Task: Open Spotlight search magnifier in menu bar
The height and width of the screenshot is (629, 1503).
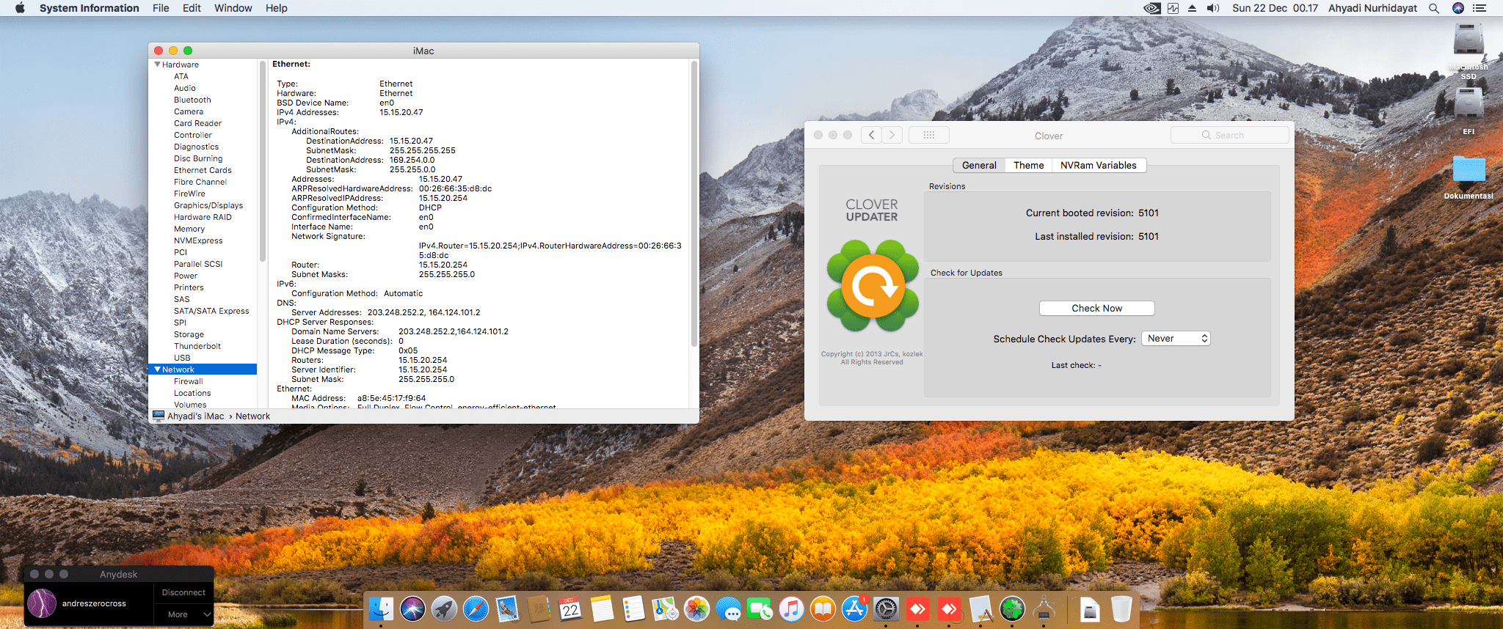Action: [x=1434, y=8]
